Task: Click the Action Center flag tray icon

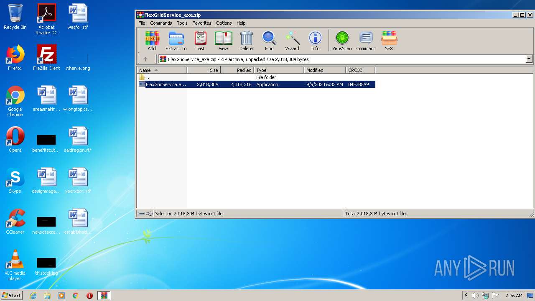Action: click(x=495, y=296)
